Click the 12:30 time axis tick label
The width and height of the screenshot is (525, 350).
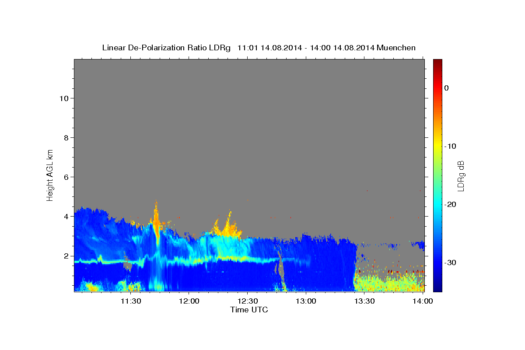click(247, 301)
